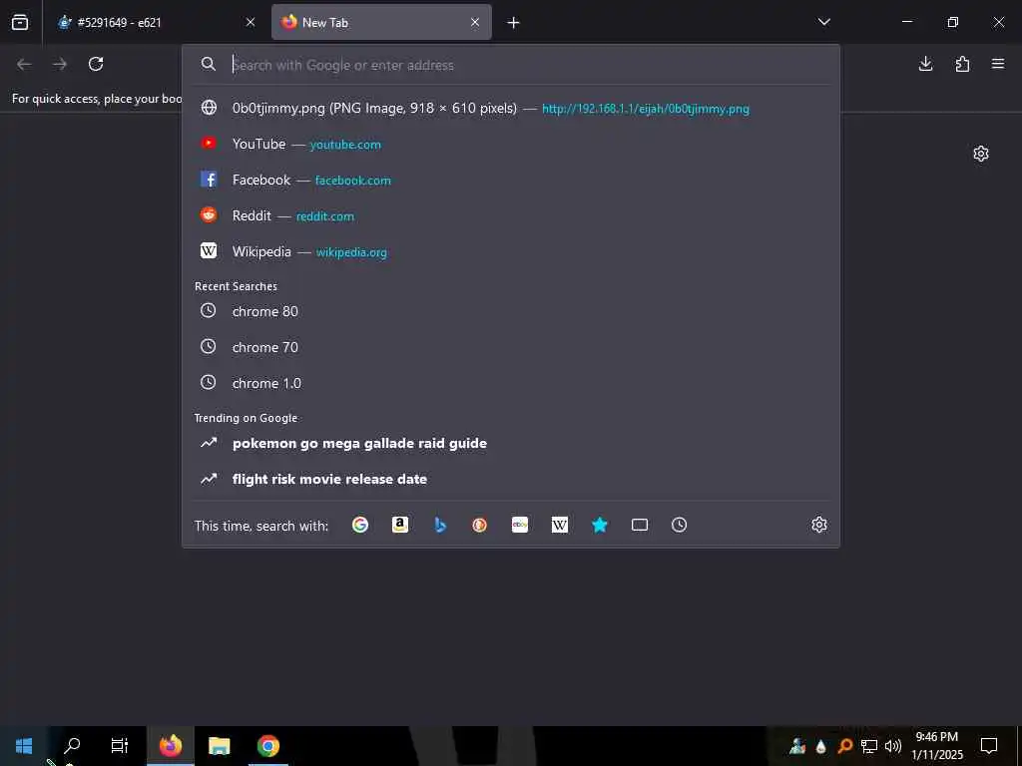This screenshot has width=1022, height=766.
Task: Open the volume control in system tray
Action: tap(893, 746)
